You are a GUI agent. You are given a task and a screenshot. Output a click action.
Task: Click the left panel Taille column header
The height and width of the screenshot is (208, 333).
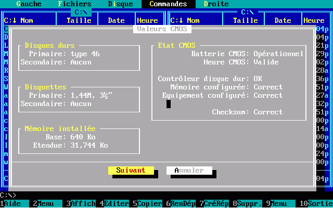coord(79,21)
